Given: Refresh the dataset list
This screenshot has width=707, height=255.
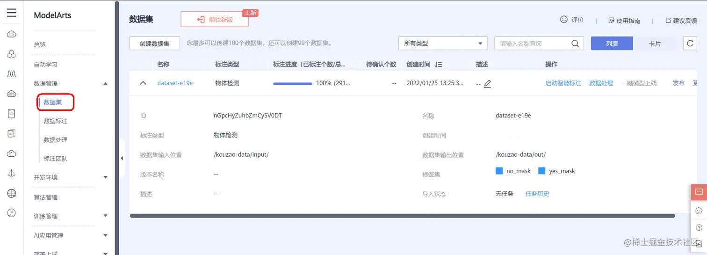Looking at the screenshot, I should click(x=690, y=43).
